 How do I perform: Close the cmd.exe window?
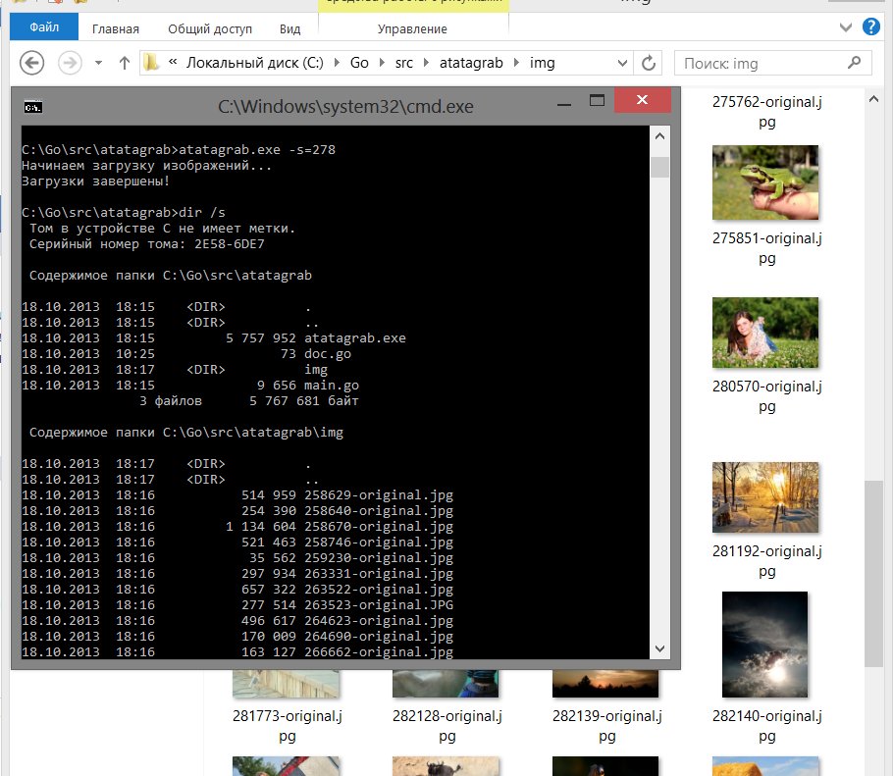pos(643,100)
